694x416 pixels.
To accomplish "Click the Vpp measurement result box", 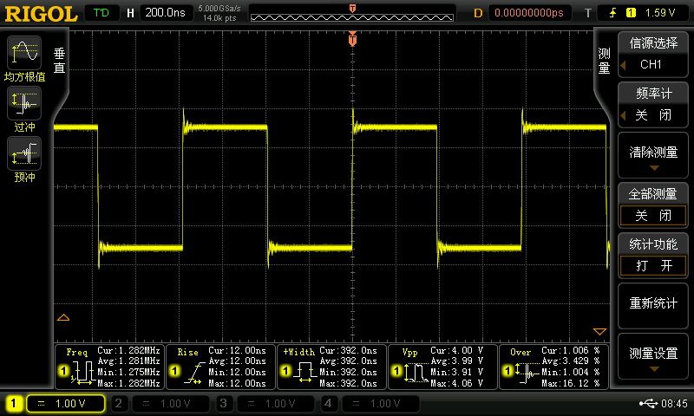I will (442, 367).
